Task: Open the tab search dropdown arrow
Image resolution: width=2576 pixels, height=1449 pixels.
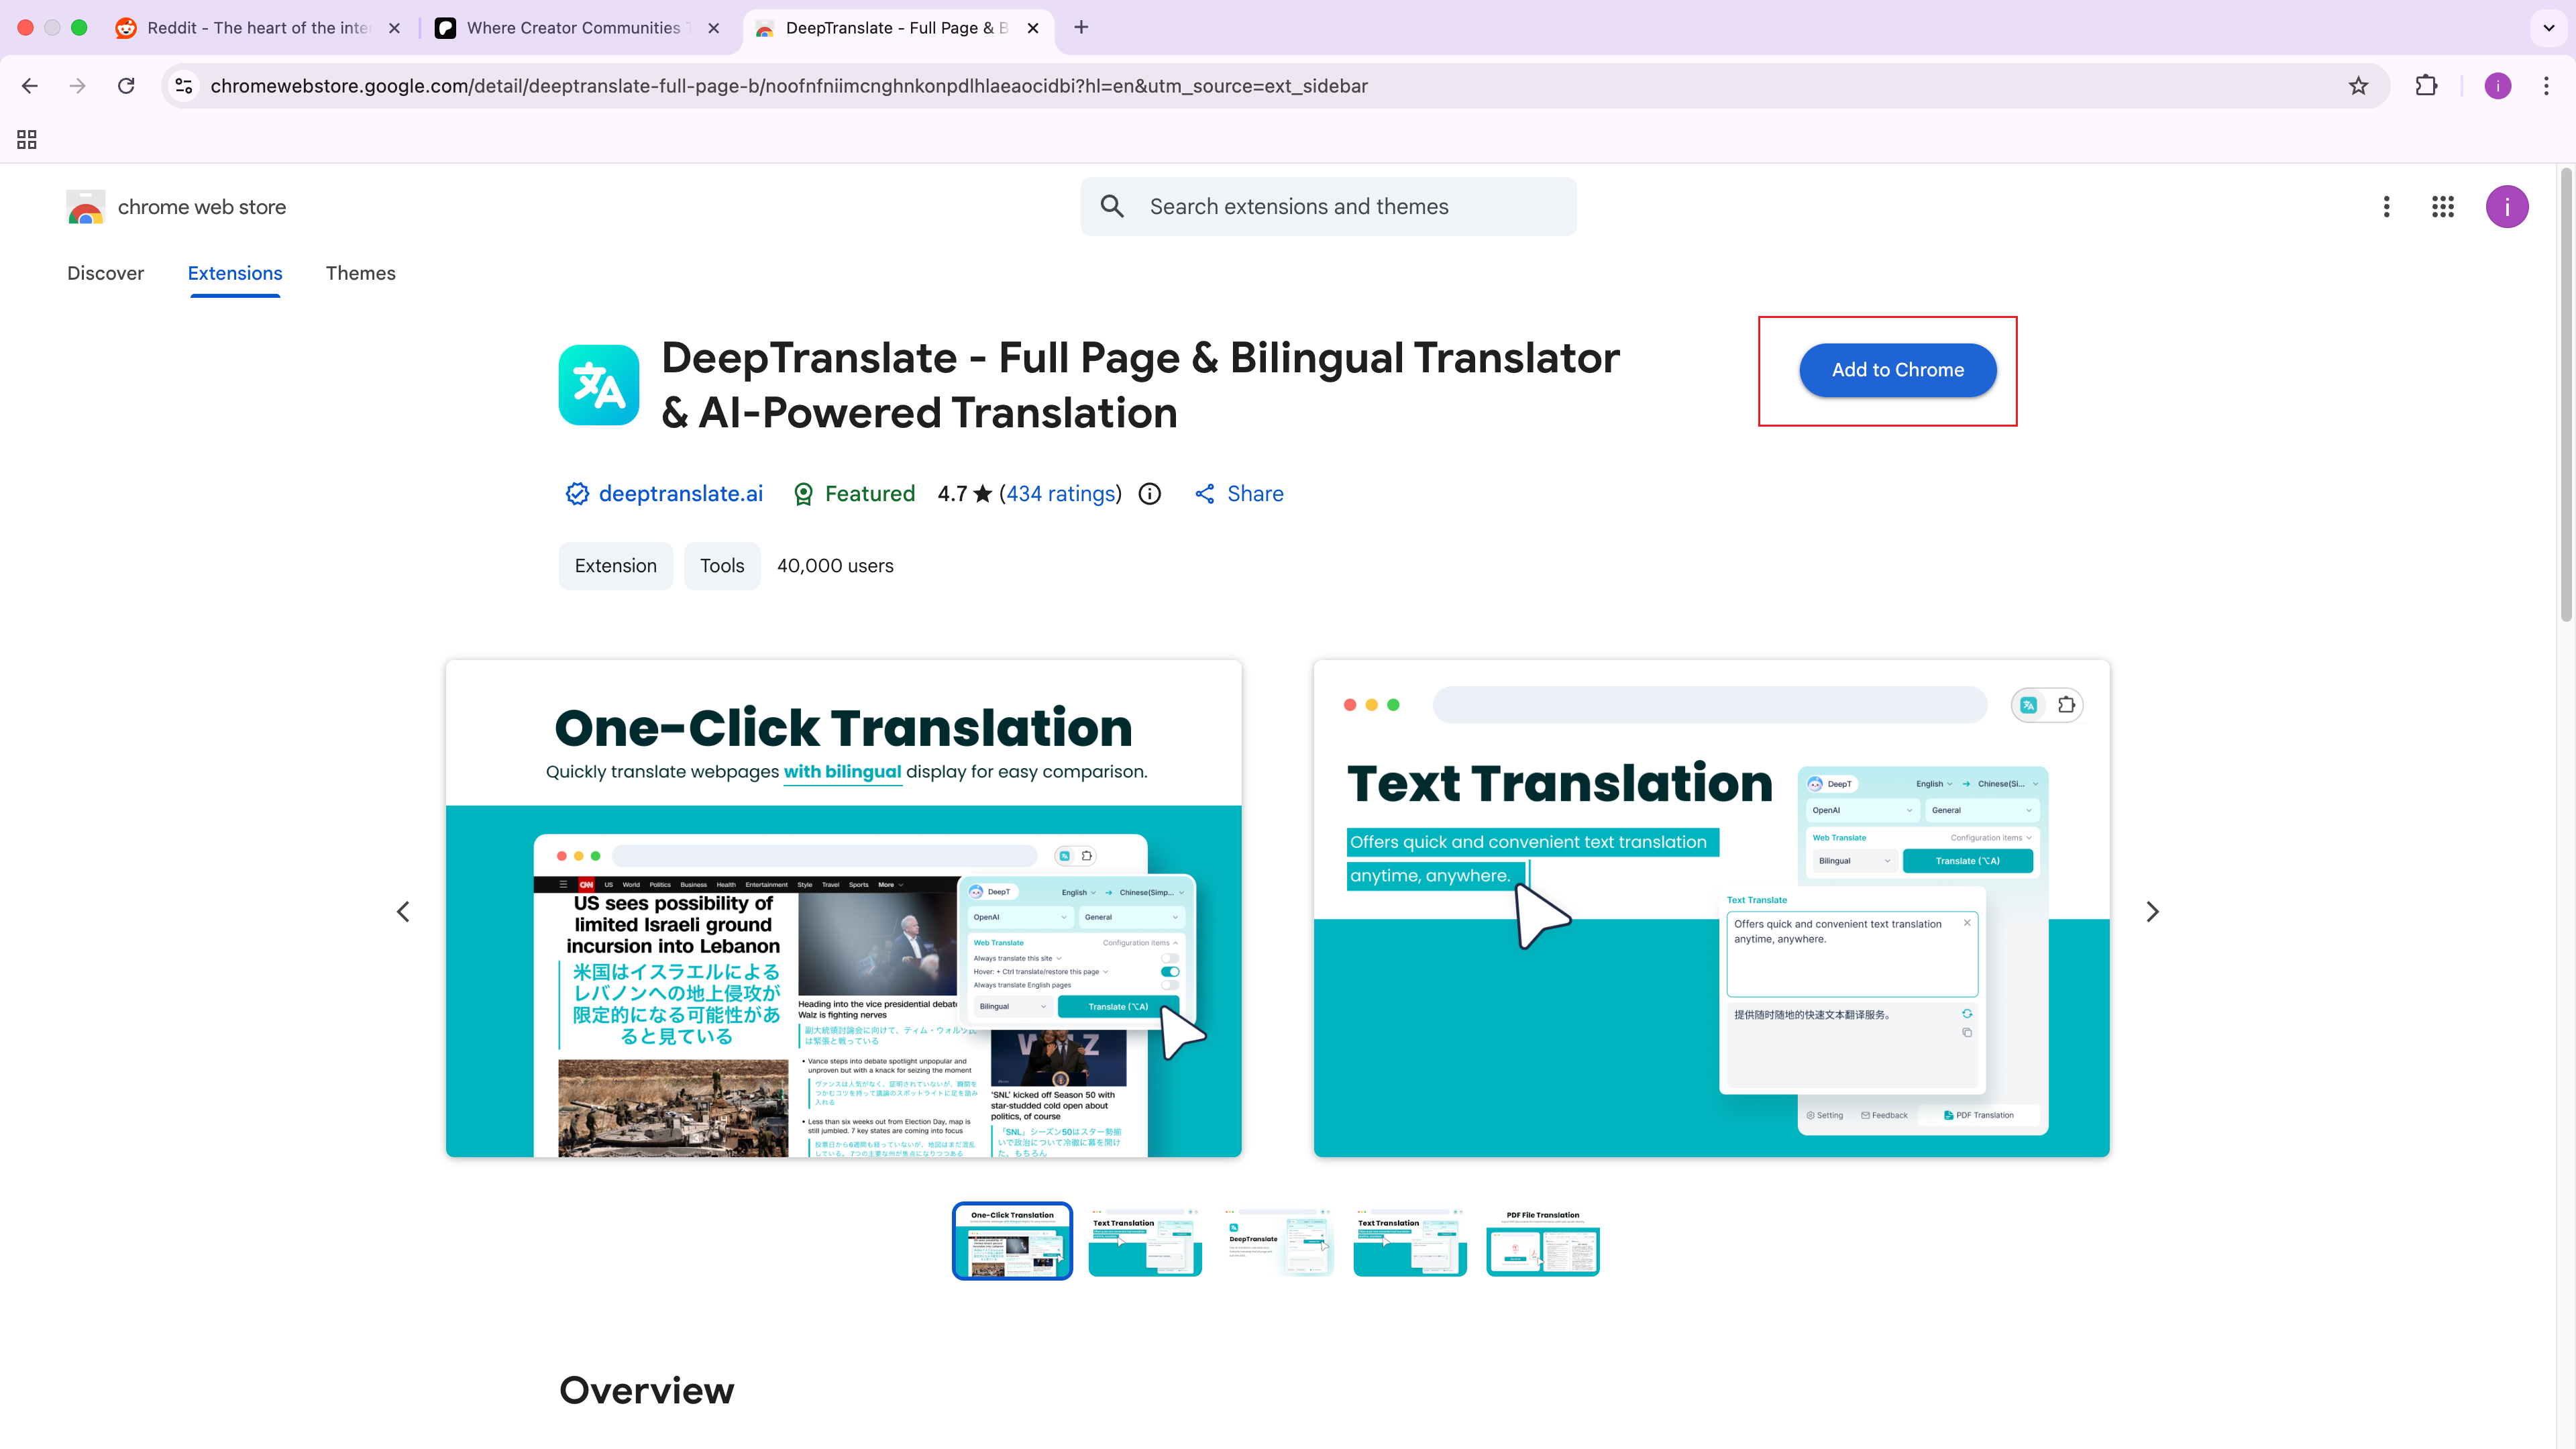Action: coord(2548,28)
